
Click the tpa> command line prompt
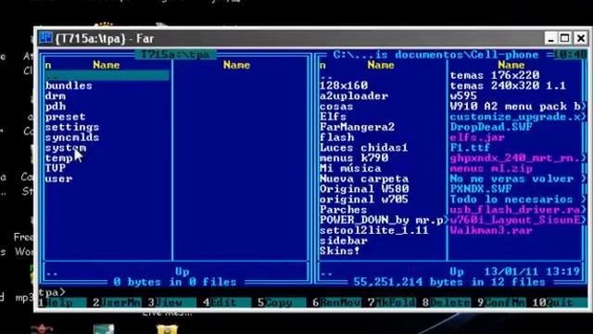[x=52, y=292]
